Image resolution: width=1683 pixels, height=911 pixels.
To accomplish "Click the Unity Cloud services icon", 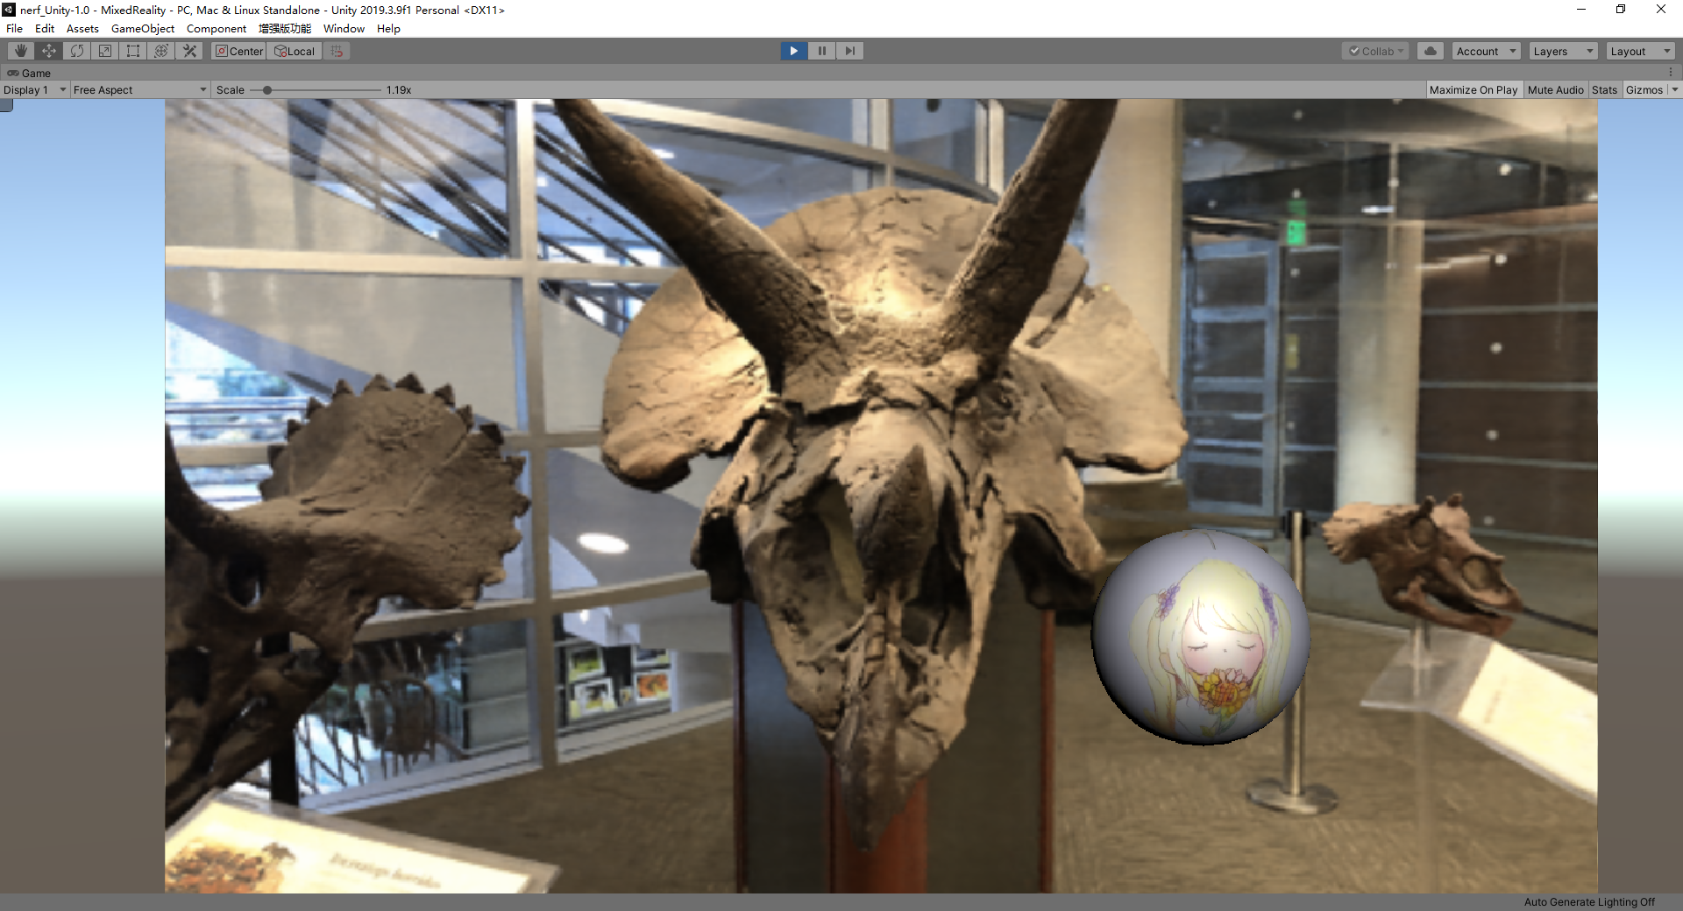I will (x=1430, y=51).
